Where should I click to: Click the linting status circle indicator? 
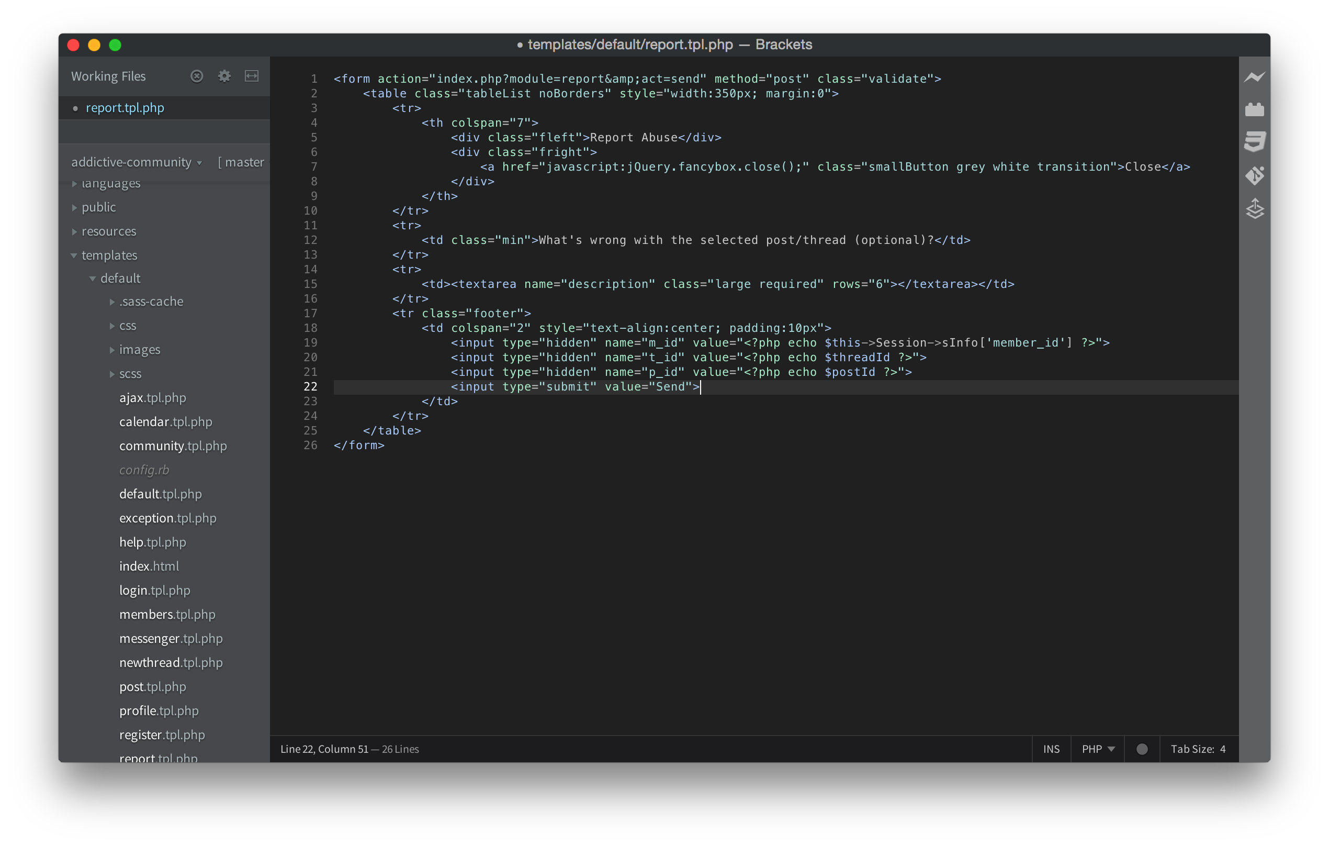click(x=1142, y=749)
